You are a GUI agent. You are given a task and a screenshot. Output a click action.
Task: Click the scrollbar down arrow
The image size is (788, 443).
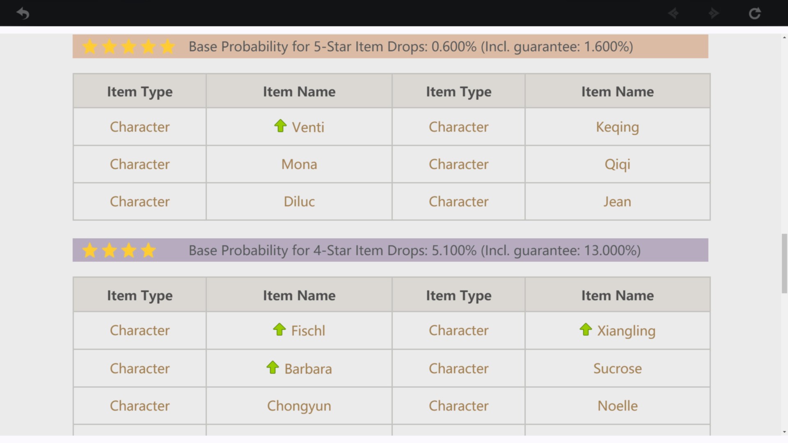tap(784, 432)
